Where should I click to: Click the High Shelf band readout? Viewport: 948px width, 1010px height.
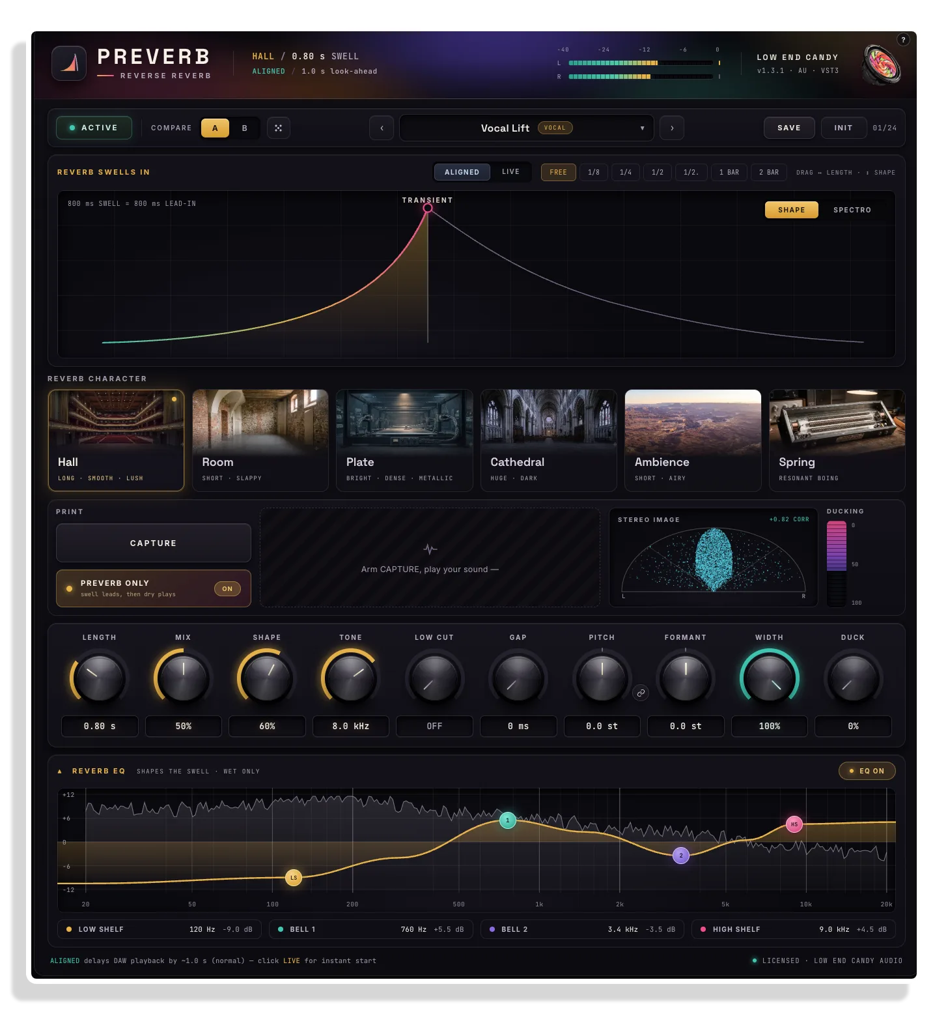794,929
